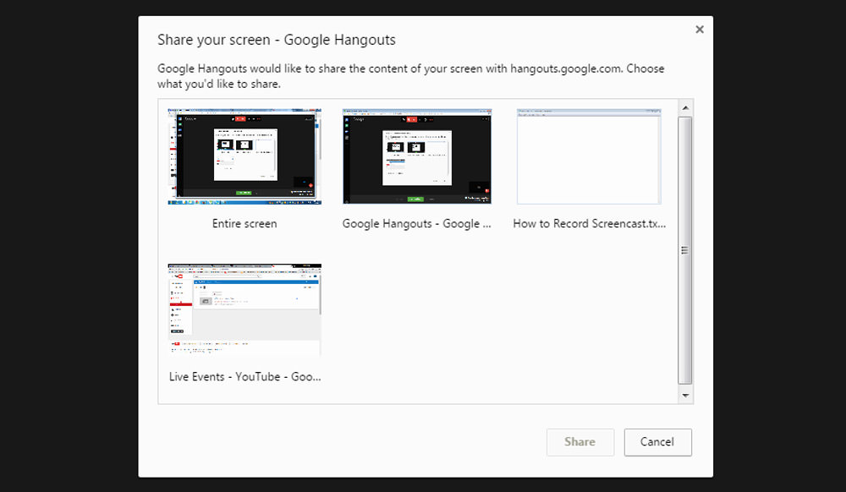Click the 'Entire screen' label
846x492 pixels.
coord(244,224)
